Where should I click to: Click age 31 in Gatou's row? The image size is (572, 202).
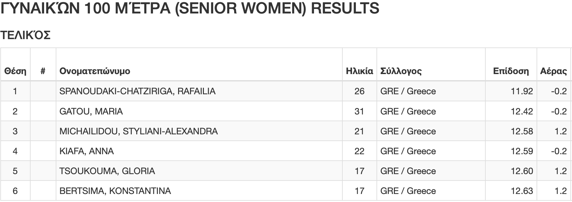tap(359, 111)
